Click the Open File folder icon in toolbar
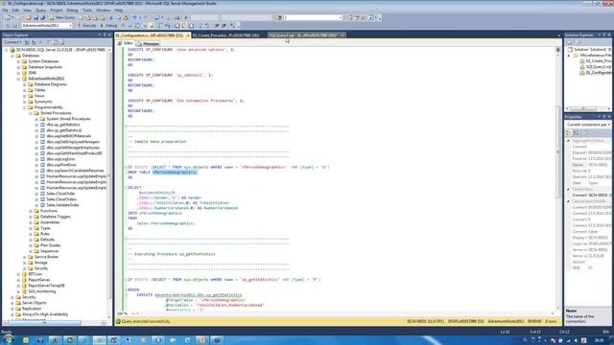Viewport: 614px width, 345px height. tap(29, 17)
